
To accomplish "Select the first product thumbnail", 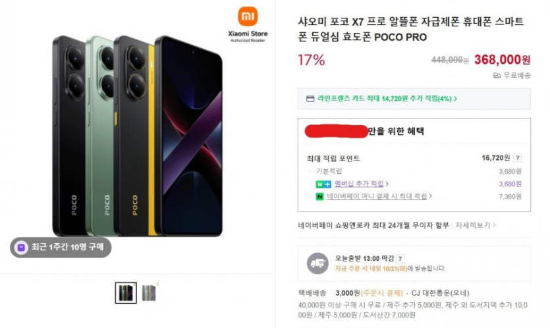I will tap(125, 292).
